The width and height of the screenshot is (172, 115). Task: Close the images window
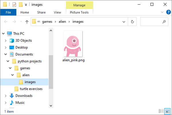click(165, 5)
